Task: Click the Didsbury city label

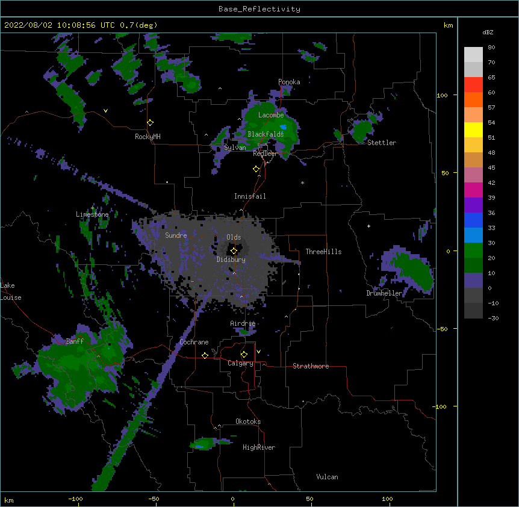Action: 231,260
